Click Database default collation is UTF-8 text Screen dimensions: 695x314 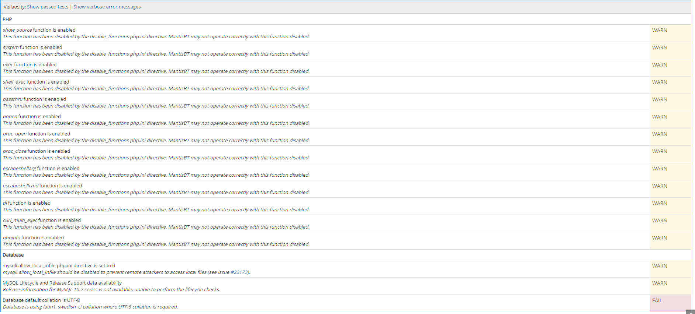[x=41, y=300]
